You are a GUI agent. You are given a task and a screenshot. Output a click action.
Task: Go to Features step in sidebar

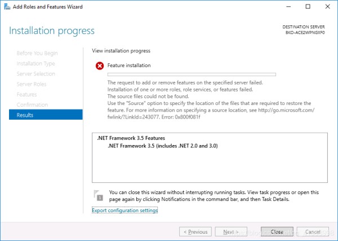(x=26, y=94)
